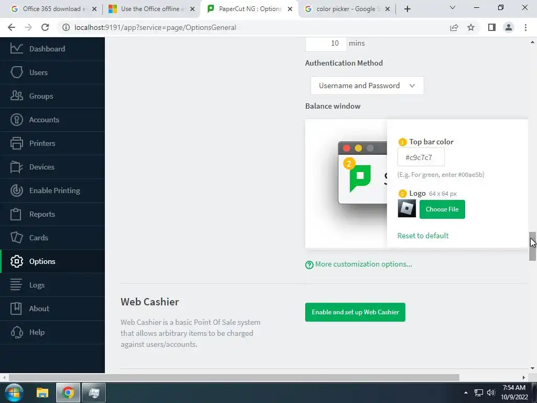Close the color picker tab

(x=388, y=9)
